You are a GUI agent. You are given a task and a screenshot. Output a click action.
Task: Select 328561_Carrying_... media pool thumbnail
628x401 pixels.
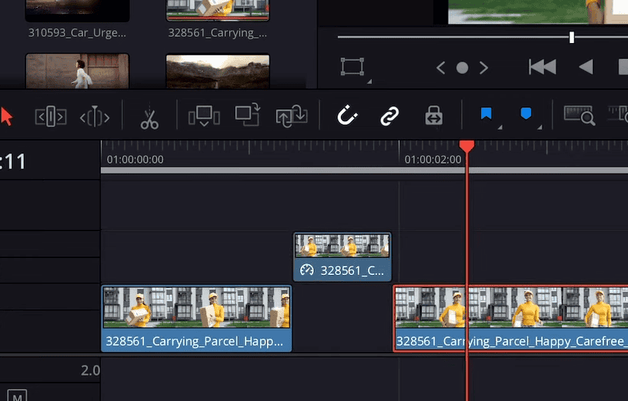tap(218, 11)
